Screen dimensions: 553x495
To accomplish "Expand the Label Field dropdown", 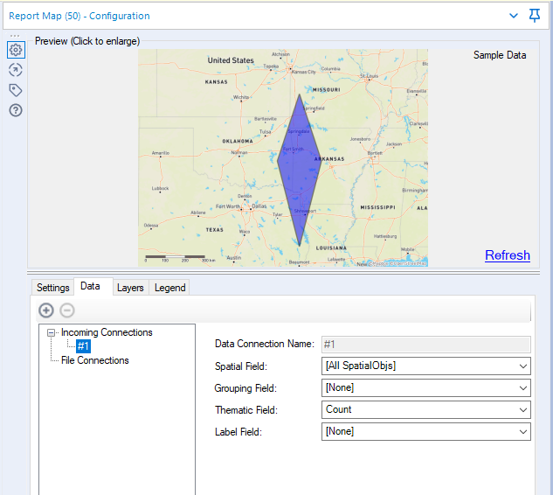I will pos(425,431).
